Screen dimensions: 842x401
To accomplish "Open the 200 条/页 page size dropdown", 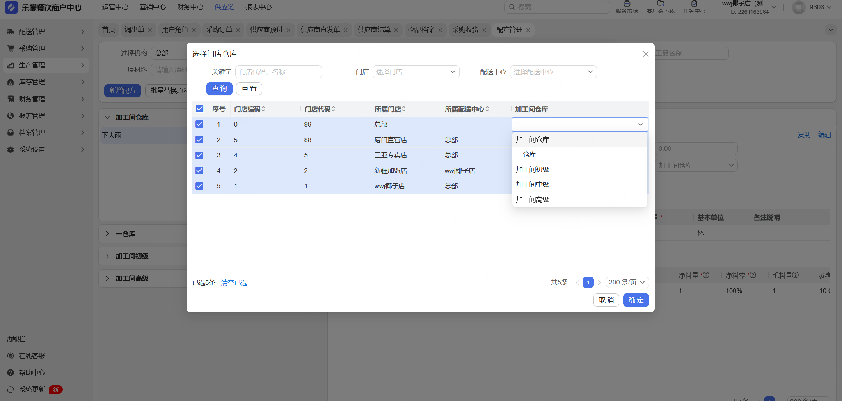I will [627, 282].
